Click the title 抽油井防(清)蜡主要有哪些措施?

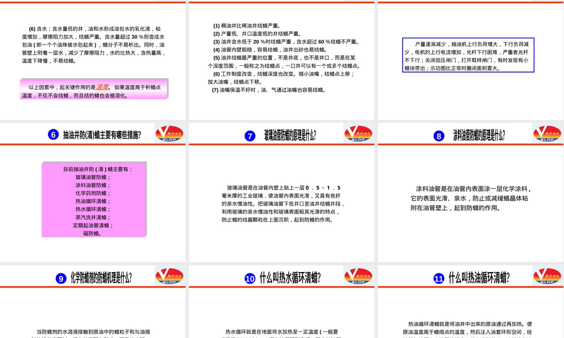click(x=102, y=135)
